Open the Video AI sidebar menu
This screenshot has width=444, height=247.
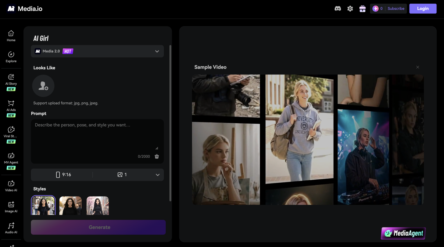pyautogui.click(x=11, y=186)
